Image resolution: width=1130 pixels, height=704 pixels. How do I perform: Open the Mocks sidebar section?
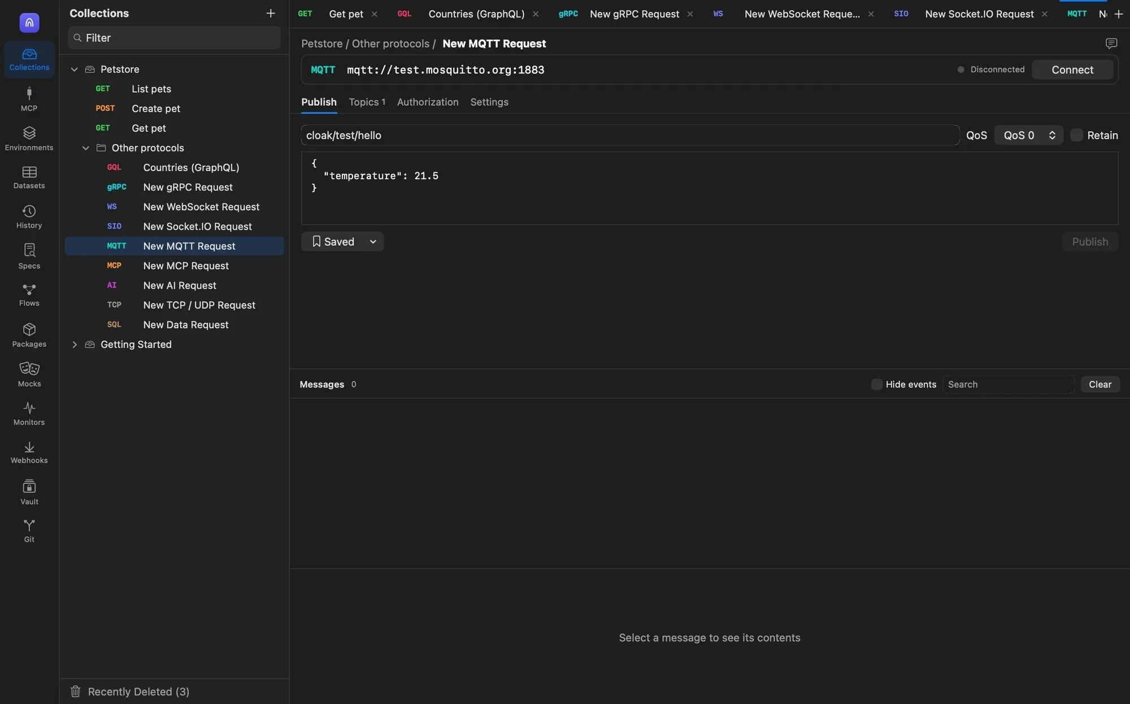29,374
